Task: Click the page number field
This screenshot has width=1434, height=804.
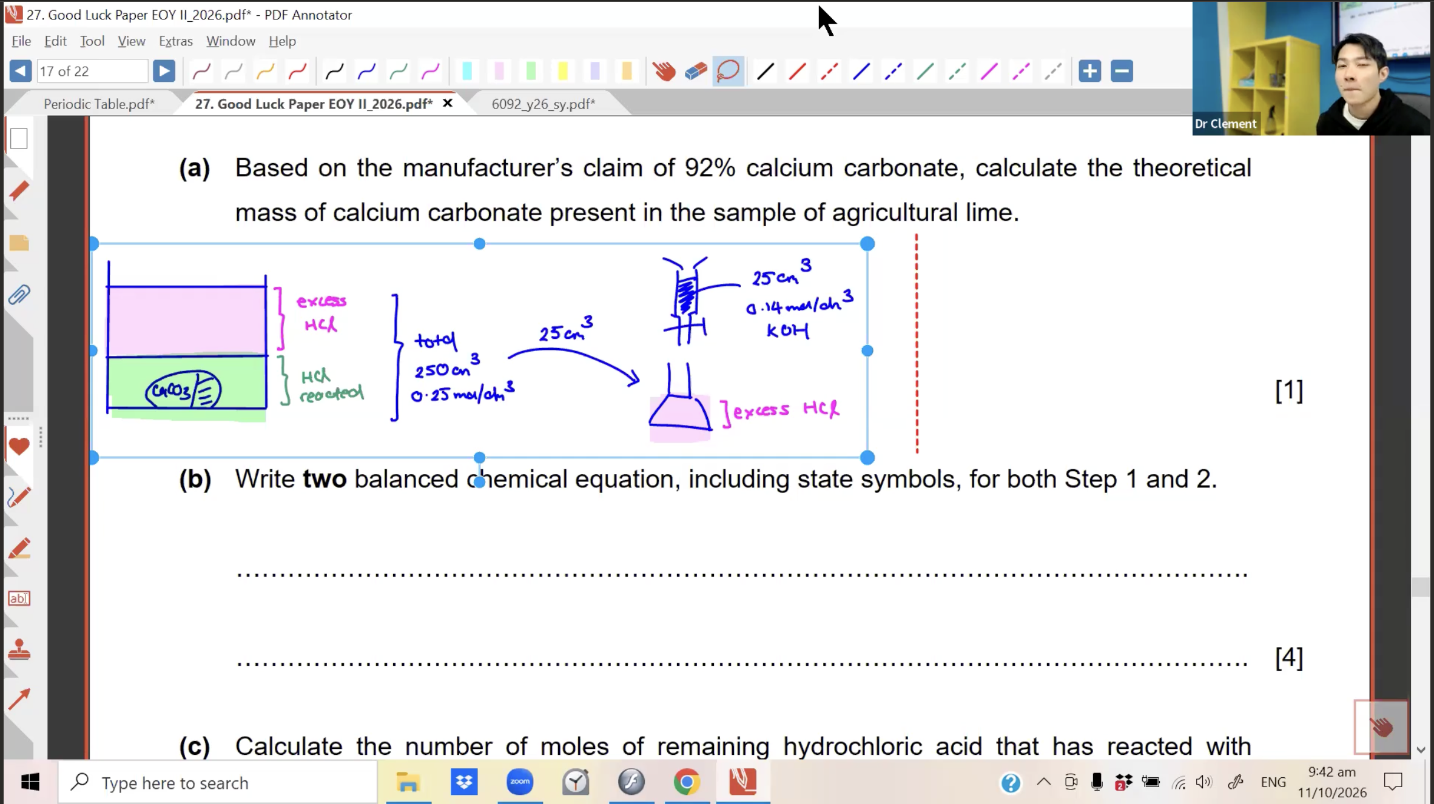Action: point(92,71)
